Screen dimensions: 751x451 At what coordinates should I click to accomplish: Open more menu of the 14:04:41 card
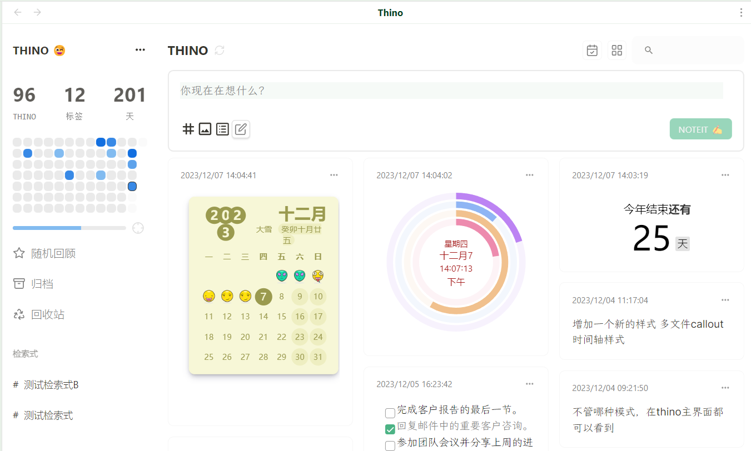[334, 175]
